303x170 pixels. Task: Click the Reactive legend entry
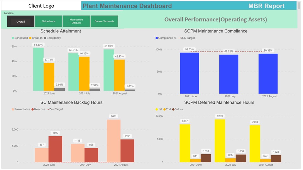(x=38, y=109)
